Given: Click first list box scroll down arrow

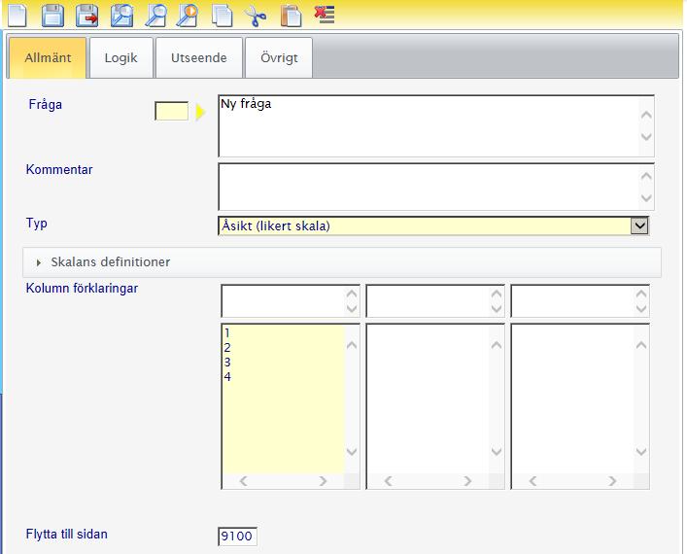Looking at the screenshot, I should (x=352, y=451).
